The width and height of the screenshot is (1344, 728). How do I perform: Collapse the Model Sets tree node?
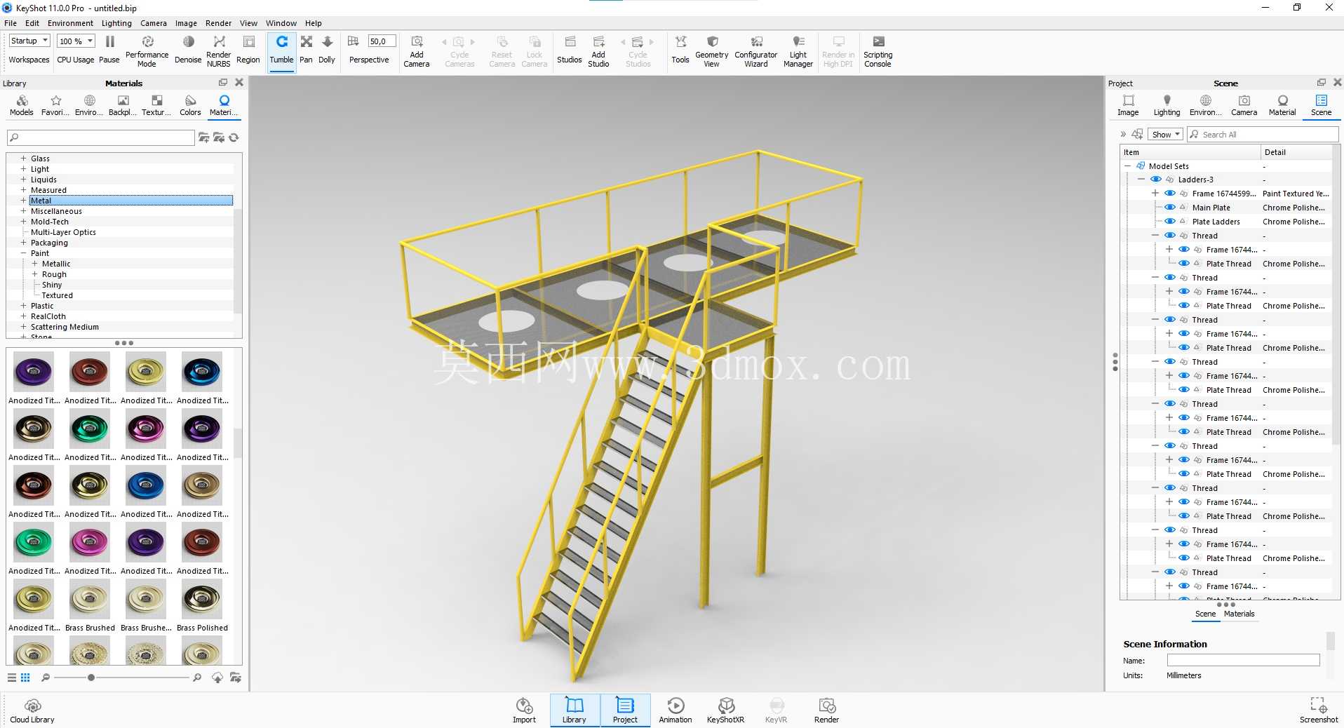[x=1127, y=166]
